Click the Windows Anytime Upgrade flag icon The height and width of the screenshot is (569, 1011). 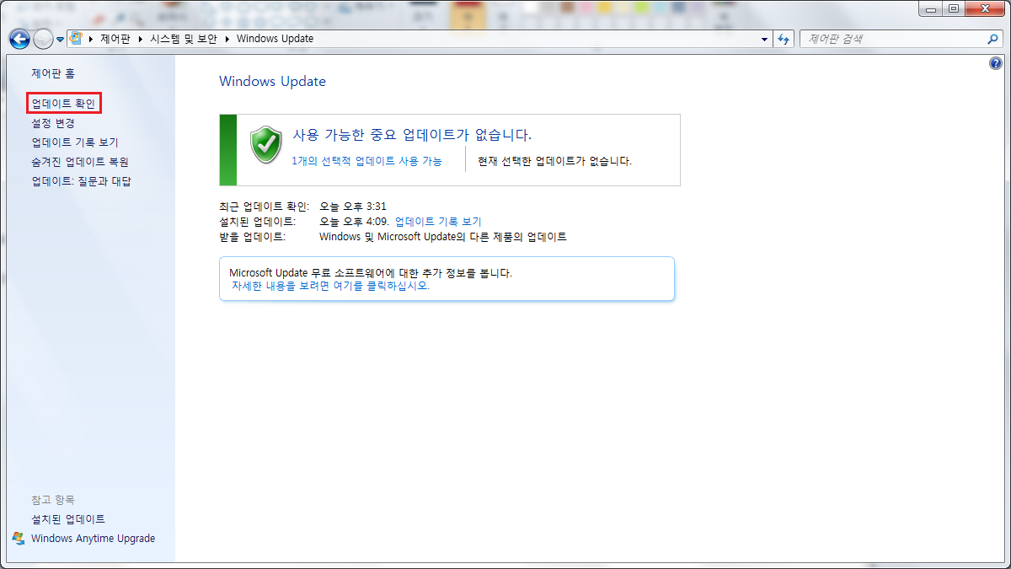point(19,539)
